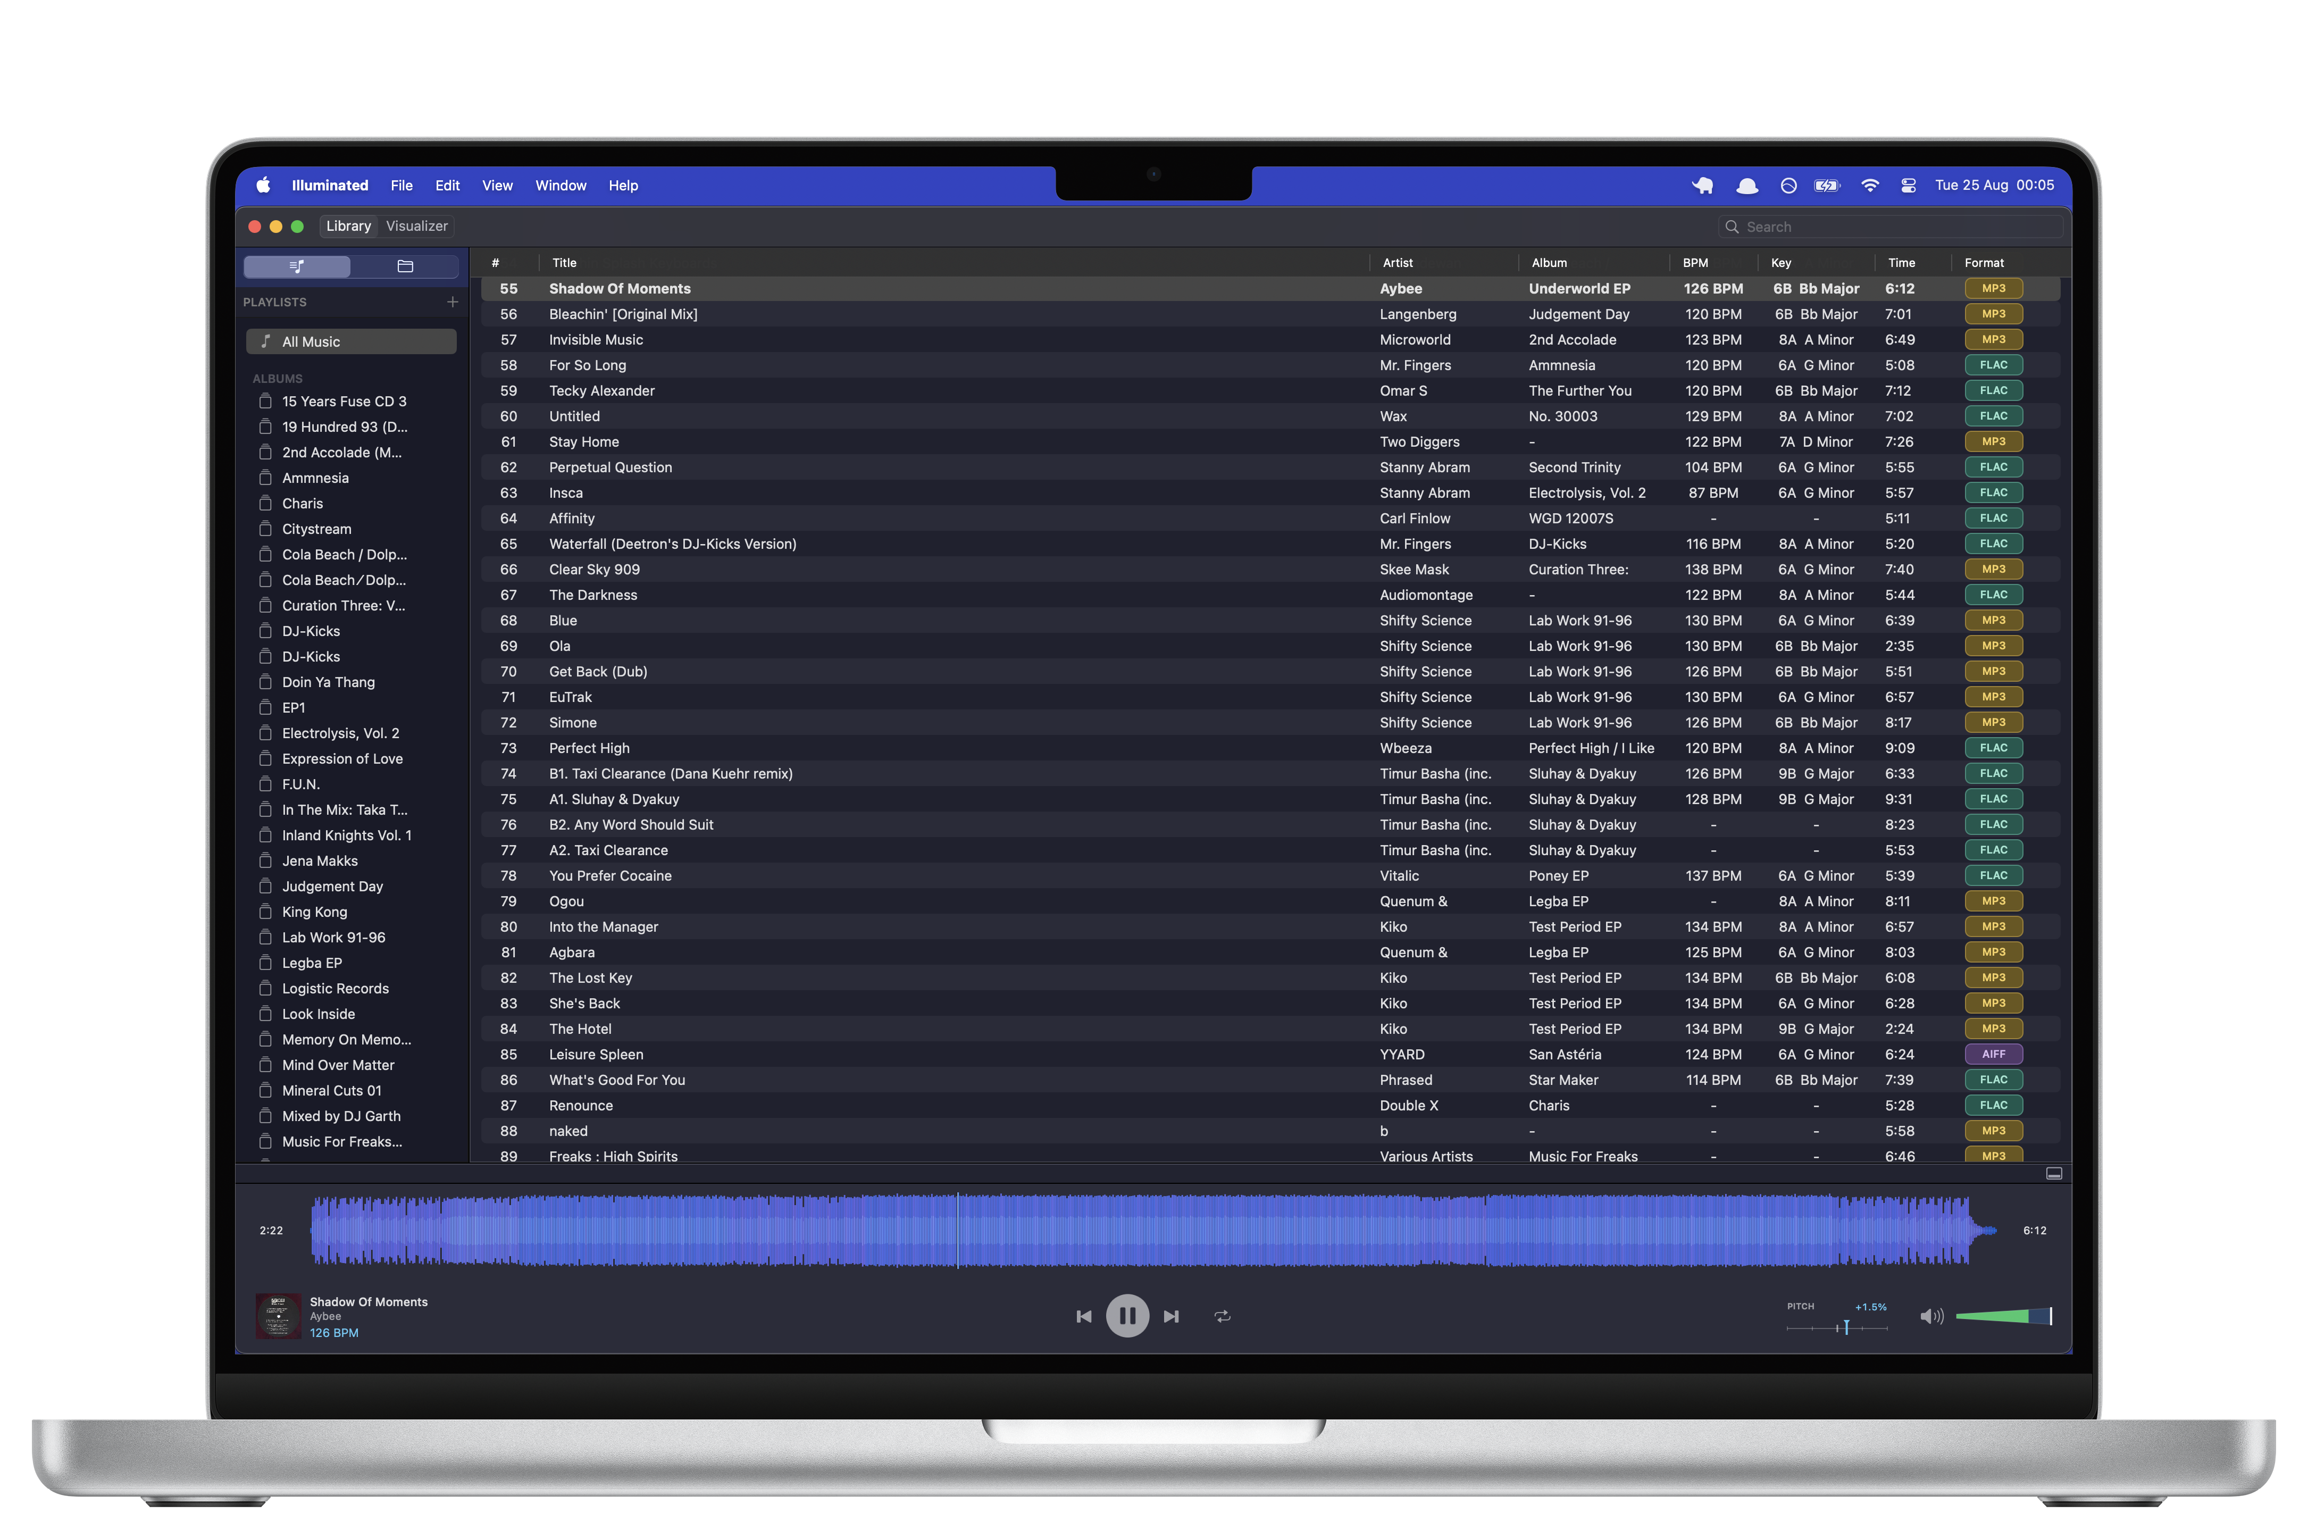Pause playback with the pause button

(x=1127, y=1315)
